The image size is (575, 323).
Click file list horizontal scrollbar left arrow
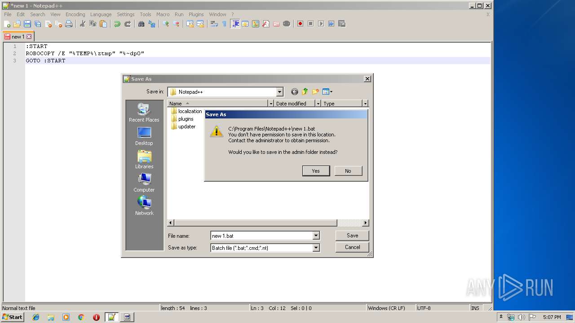[x=170, y=223]
